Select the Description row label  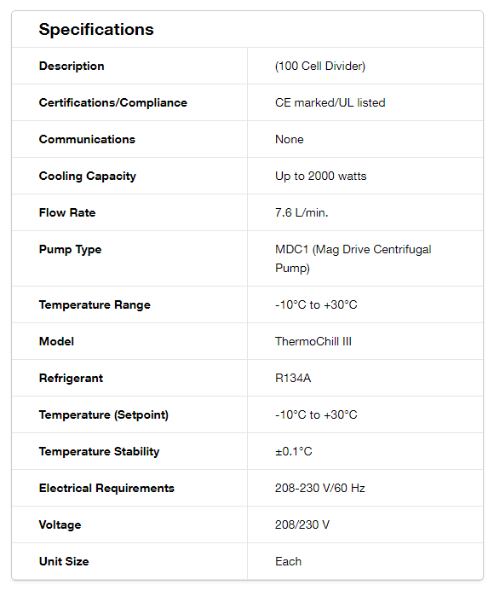tap(72, 66)
